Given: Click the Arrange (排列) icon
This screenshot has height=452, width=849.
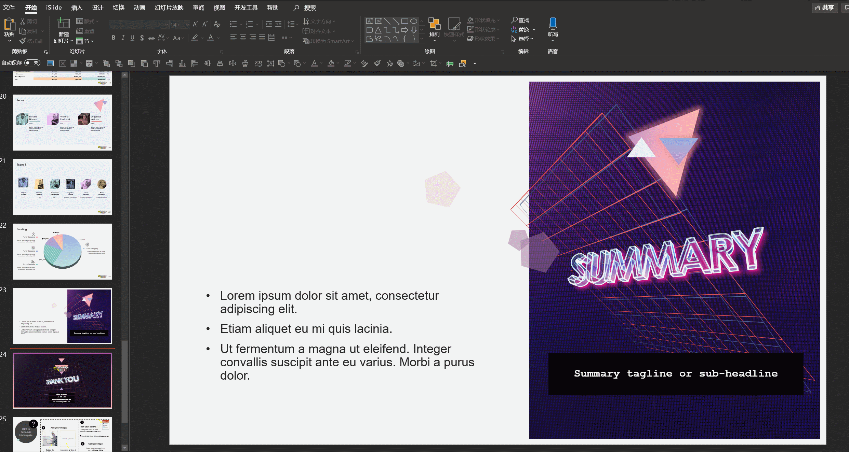Looking at the screenshot, I should 434,24.
